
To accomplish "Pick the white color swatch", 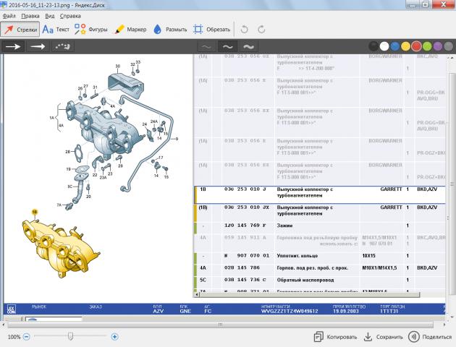I will click(x=384, y=46).
